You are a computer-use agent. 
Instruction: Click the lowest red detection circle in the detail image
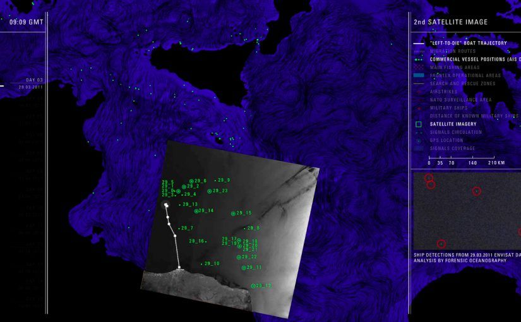[441, 244]
